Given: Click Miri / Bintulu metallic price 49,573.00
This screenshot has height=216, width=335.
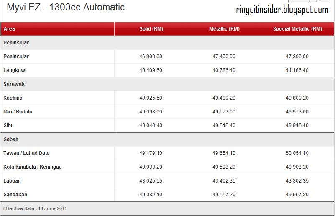Looking at the screenshot, I should click(x=224, y=112).
